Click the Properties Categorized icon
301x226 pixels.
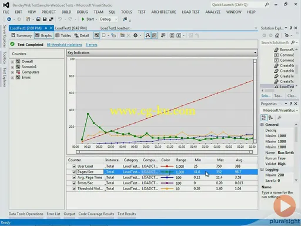click(264, 118)
